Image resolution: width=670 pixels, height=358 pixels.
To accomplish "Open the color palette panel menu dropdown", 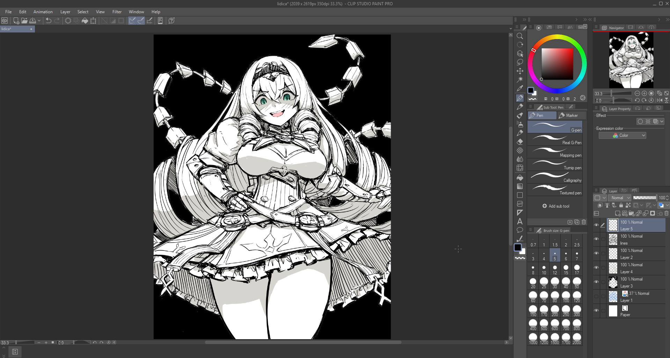I will click(585, 27).
